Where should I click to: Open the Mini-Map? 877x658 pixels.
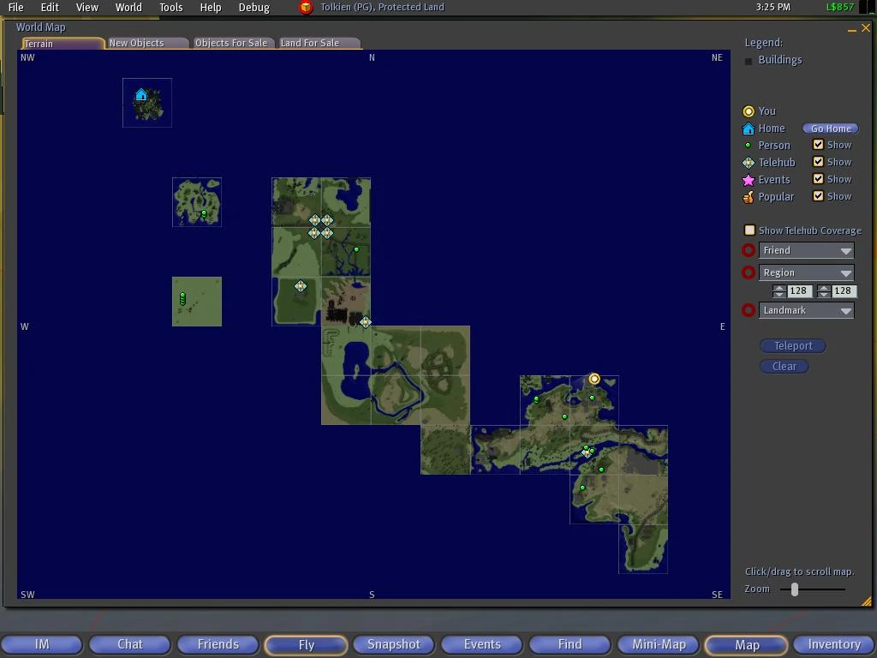click(x=659, y=644)
